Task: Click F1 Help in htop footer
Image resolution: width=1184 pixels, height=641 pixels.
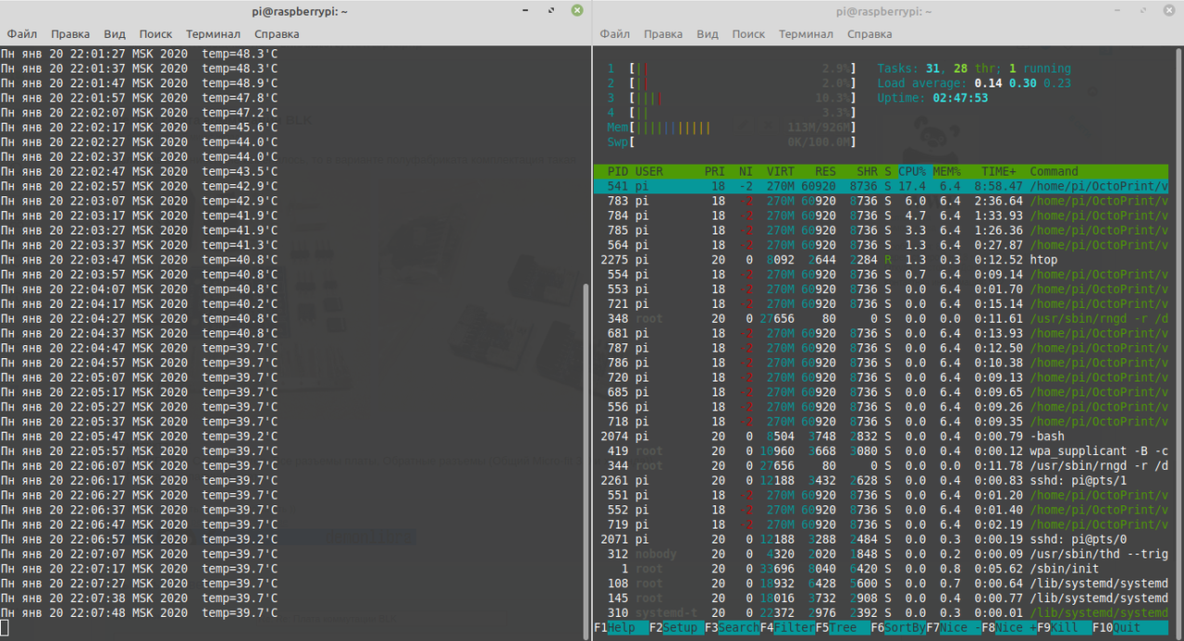Action: tap(622, 627)
